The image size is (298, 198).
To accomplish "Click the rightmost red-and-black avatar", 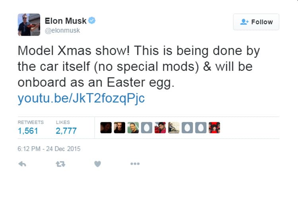I will [214, 128].
